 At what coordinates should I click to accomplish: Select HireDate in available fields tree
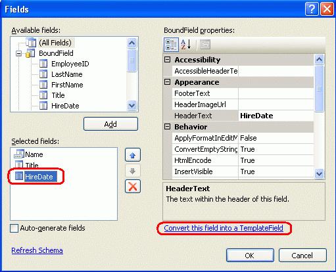(x=65, y=106)
